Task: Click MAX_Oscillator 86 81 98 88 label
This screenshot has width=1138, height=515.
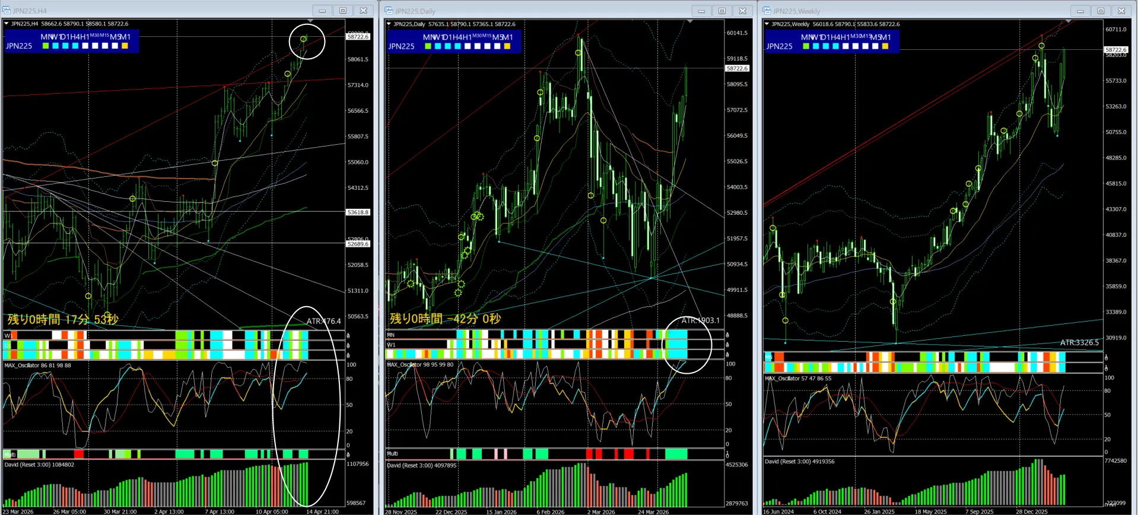Action: click(37, 365)
